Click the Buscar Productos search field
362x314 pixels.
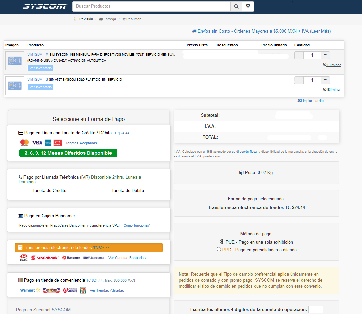click(x=151, y=6)
